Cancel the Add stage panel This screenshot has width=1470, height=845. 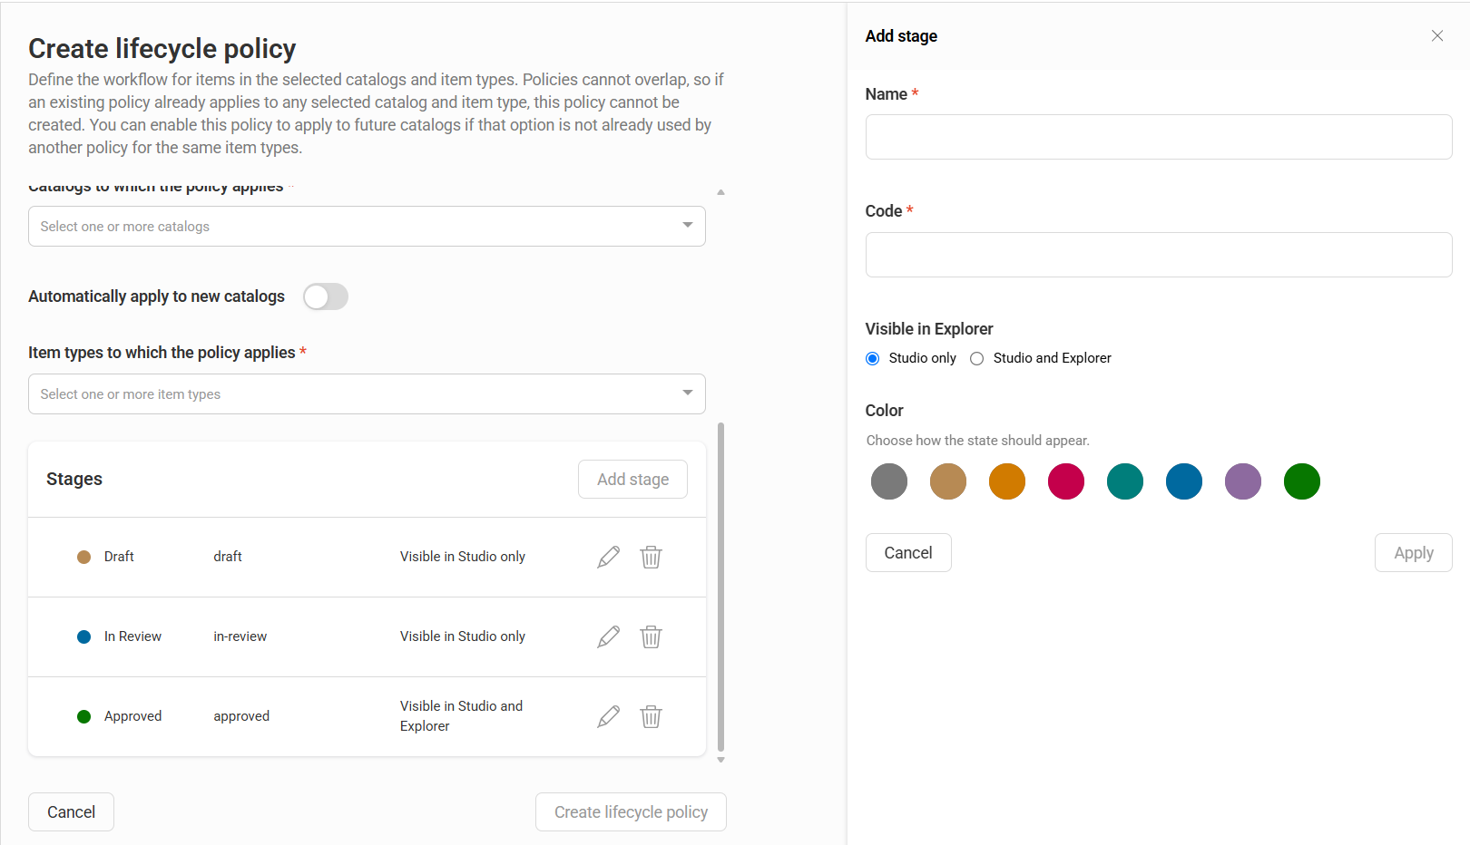908,553
